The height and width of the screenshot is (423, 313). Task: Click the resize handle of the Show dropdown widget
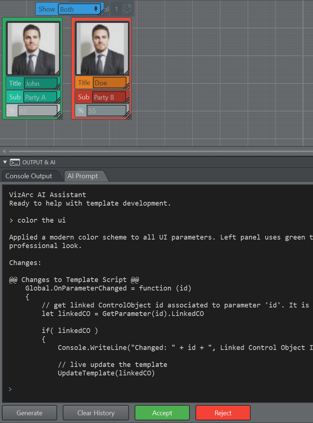[101, 14]
